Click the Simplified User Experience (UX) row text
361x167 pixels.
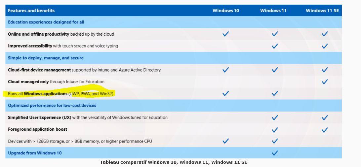[88, 117]
